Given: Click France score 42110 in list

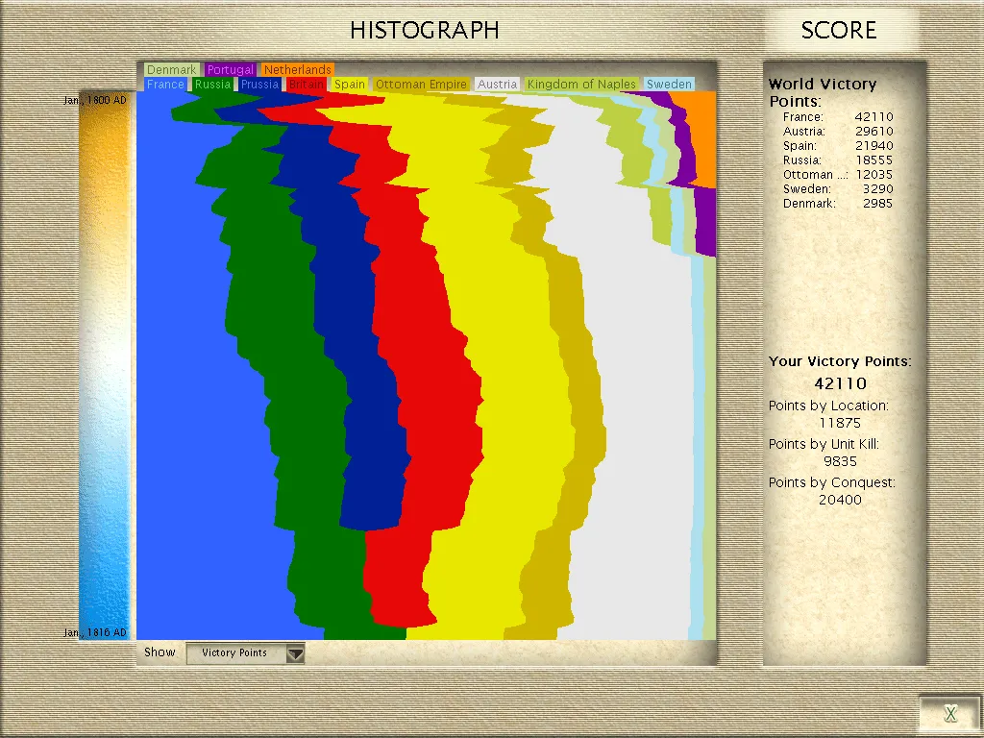Looking at the screenshot, I should 838,116.
